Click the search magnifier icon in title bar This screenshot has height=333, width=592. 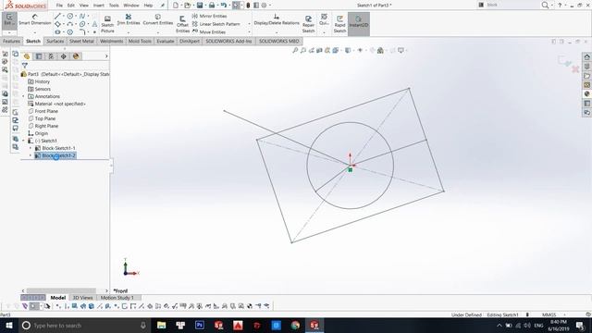[545, 5]
